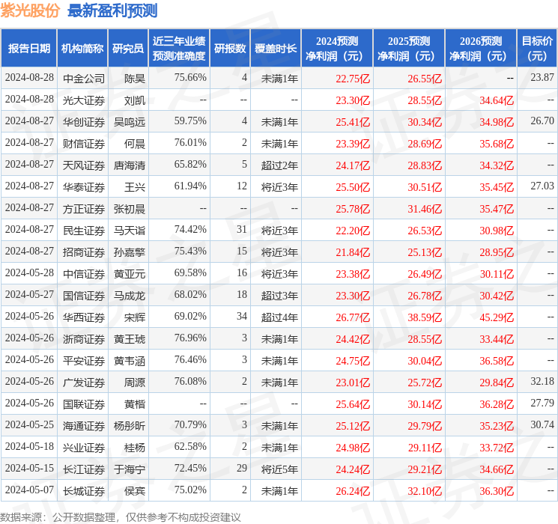Select the 覆盖时长 column header
Image resolution: width=558 pixels, height=524 pixels.
(276, 49)
